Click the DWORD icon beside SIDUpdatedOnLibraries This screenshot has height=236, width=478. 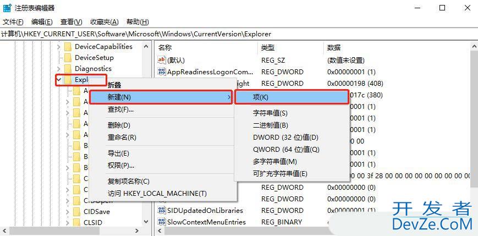161,210
